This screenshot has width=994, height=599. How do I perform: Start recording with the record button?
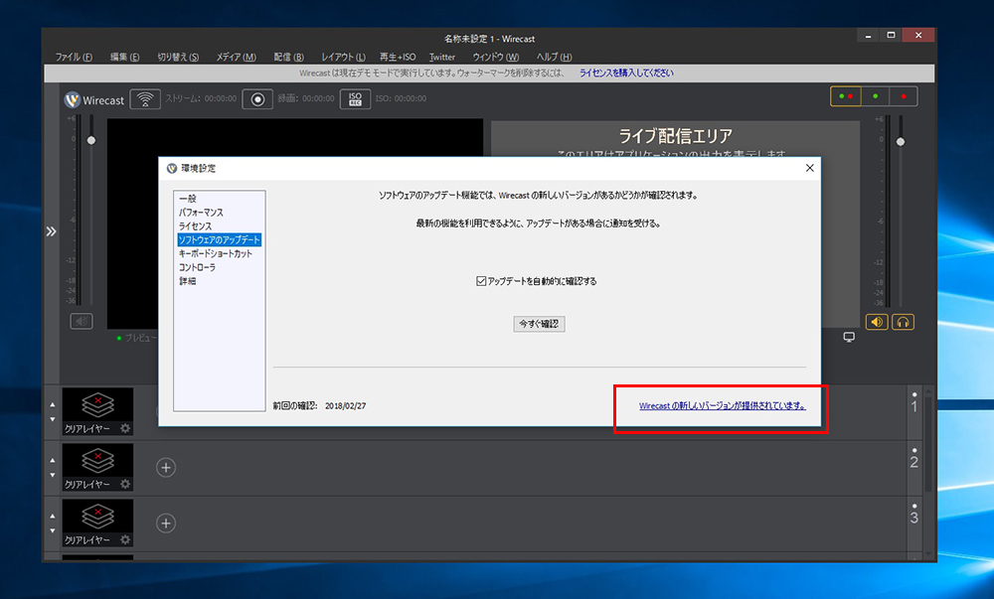(x=257, y=99)
